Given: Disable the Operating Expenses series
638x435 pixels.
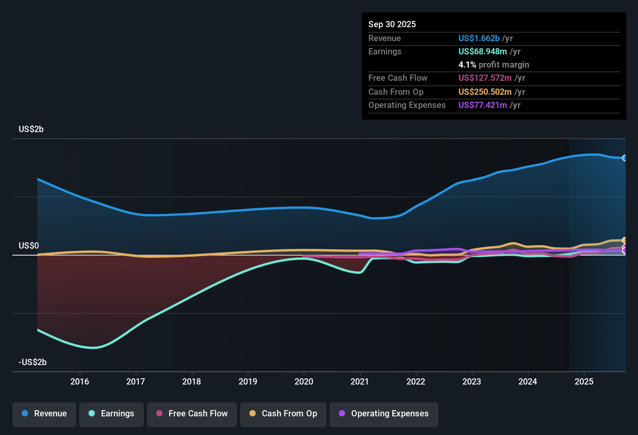Looking at the screenshot, I should (383, 414).
